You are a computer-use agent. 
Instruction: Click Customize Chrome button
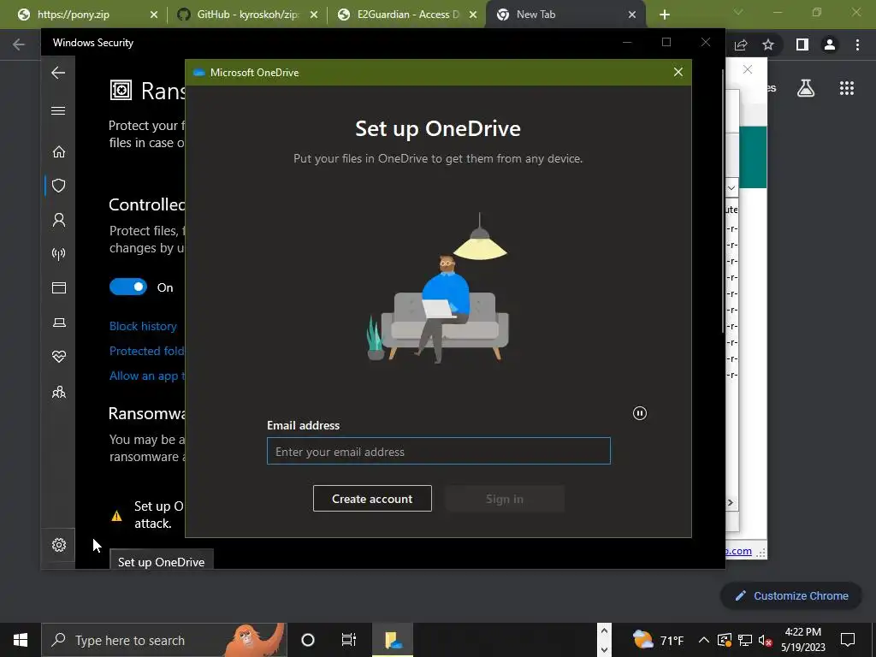pyautogui.click(x=791, y=595)
